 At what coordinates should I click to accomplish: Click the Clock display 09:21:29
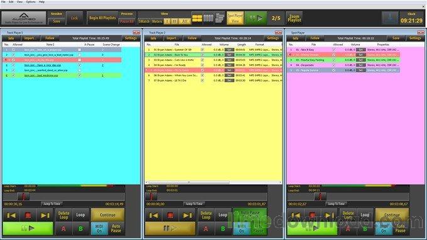point(411,21)
